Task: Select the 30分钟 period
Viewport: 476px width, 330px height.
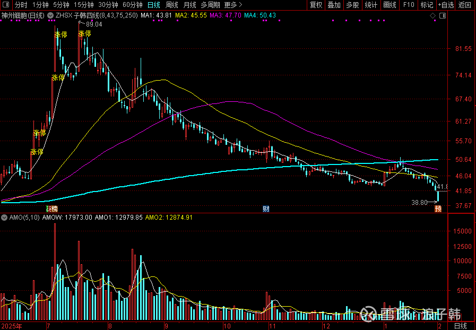Action: [108, 5]
